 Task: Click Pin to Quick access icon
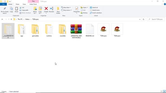(5, 10)
